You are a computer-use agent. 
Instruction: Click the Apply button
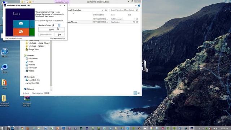[51, 30]
